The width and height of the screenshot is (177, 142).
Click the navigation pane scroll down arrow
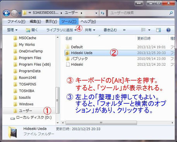58,123
